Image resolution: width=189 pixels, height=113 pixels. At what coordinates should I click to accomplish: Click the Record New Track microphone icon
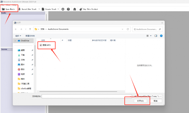19,9
